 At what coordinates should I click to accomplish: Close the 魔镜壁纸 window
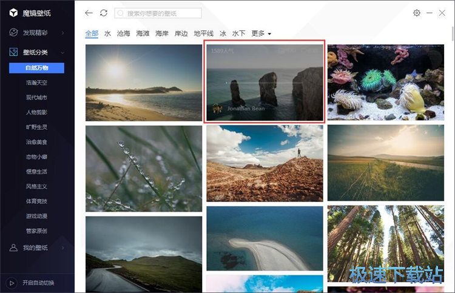coord(442,13)
